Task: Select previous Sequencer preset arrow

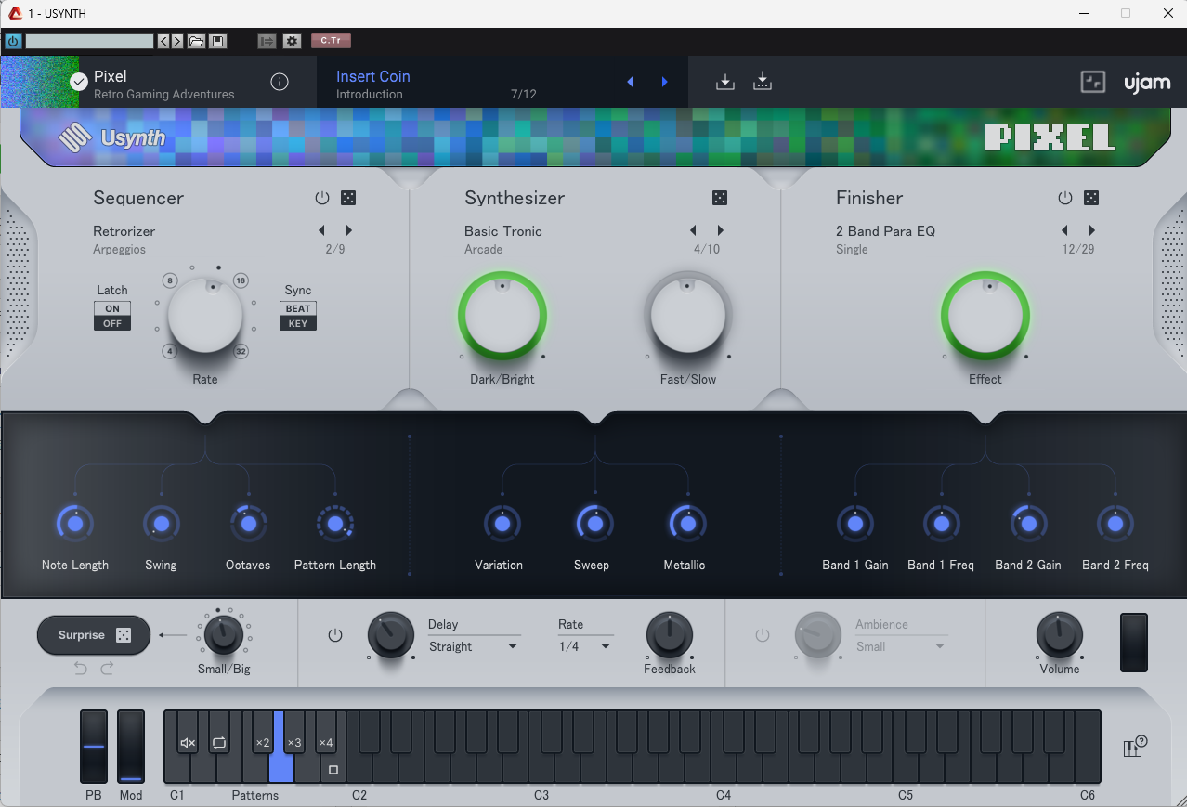Action: (x=322, y=230)
